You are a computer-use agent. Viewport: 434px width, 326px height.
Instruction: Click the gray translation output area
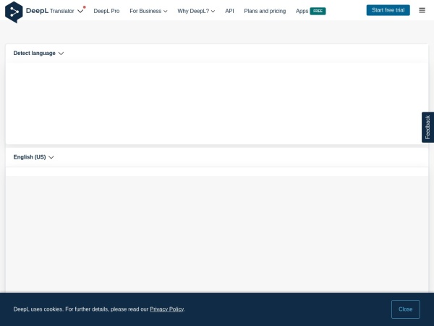(217, 232)
